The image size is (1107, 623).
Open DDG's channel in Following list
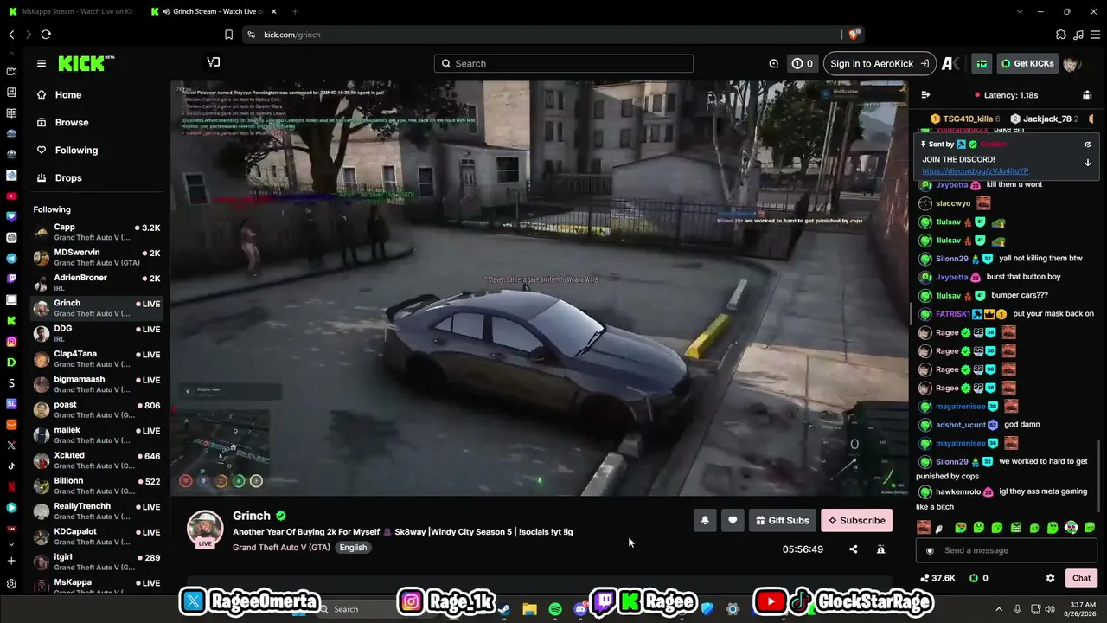pyautogui.click(x=97, y=334)
